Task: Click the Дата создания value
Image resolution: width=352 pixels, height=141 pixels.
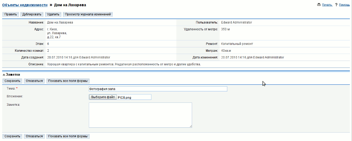Action: pyautogui.click(x=78, y=57)
